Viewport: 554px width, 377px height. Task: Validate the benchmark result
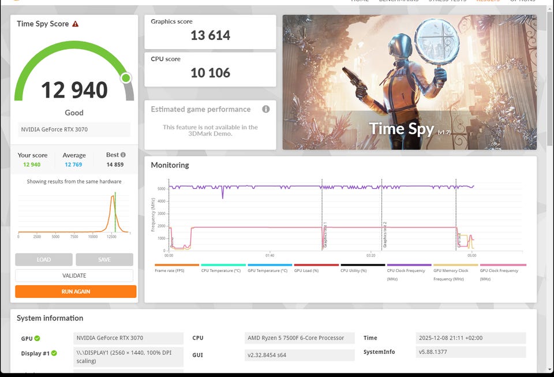tap(74, 275)
